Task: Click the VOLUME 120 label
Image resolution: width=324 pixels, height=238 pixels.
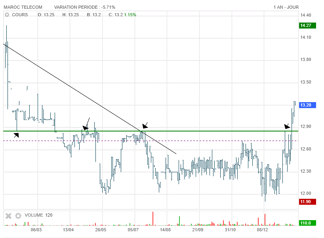Action: (39, 215)
